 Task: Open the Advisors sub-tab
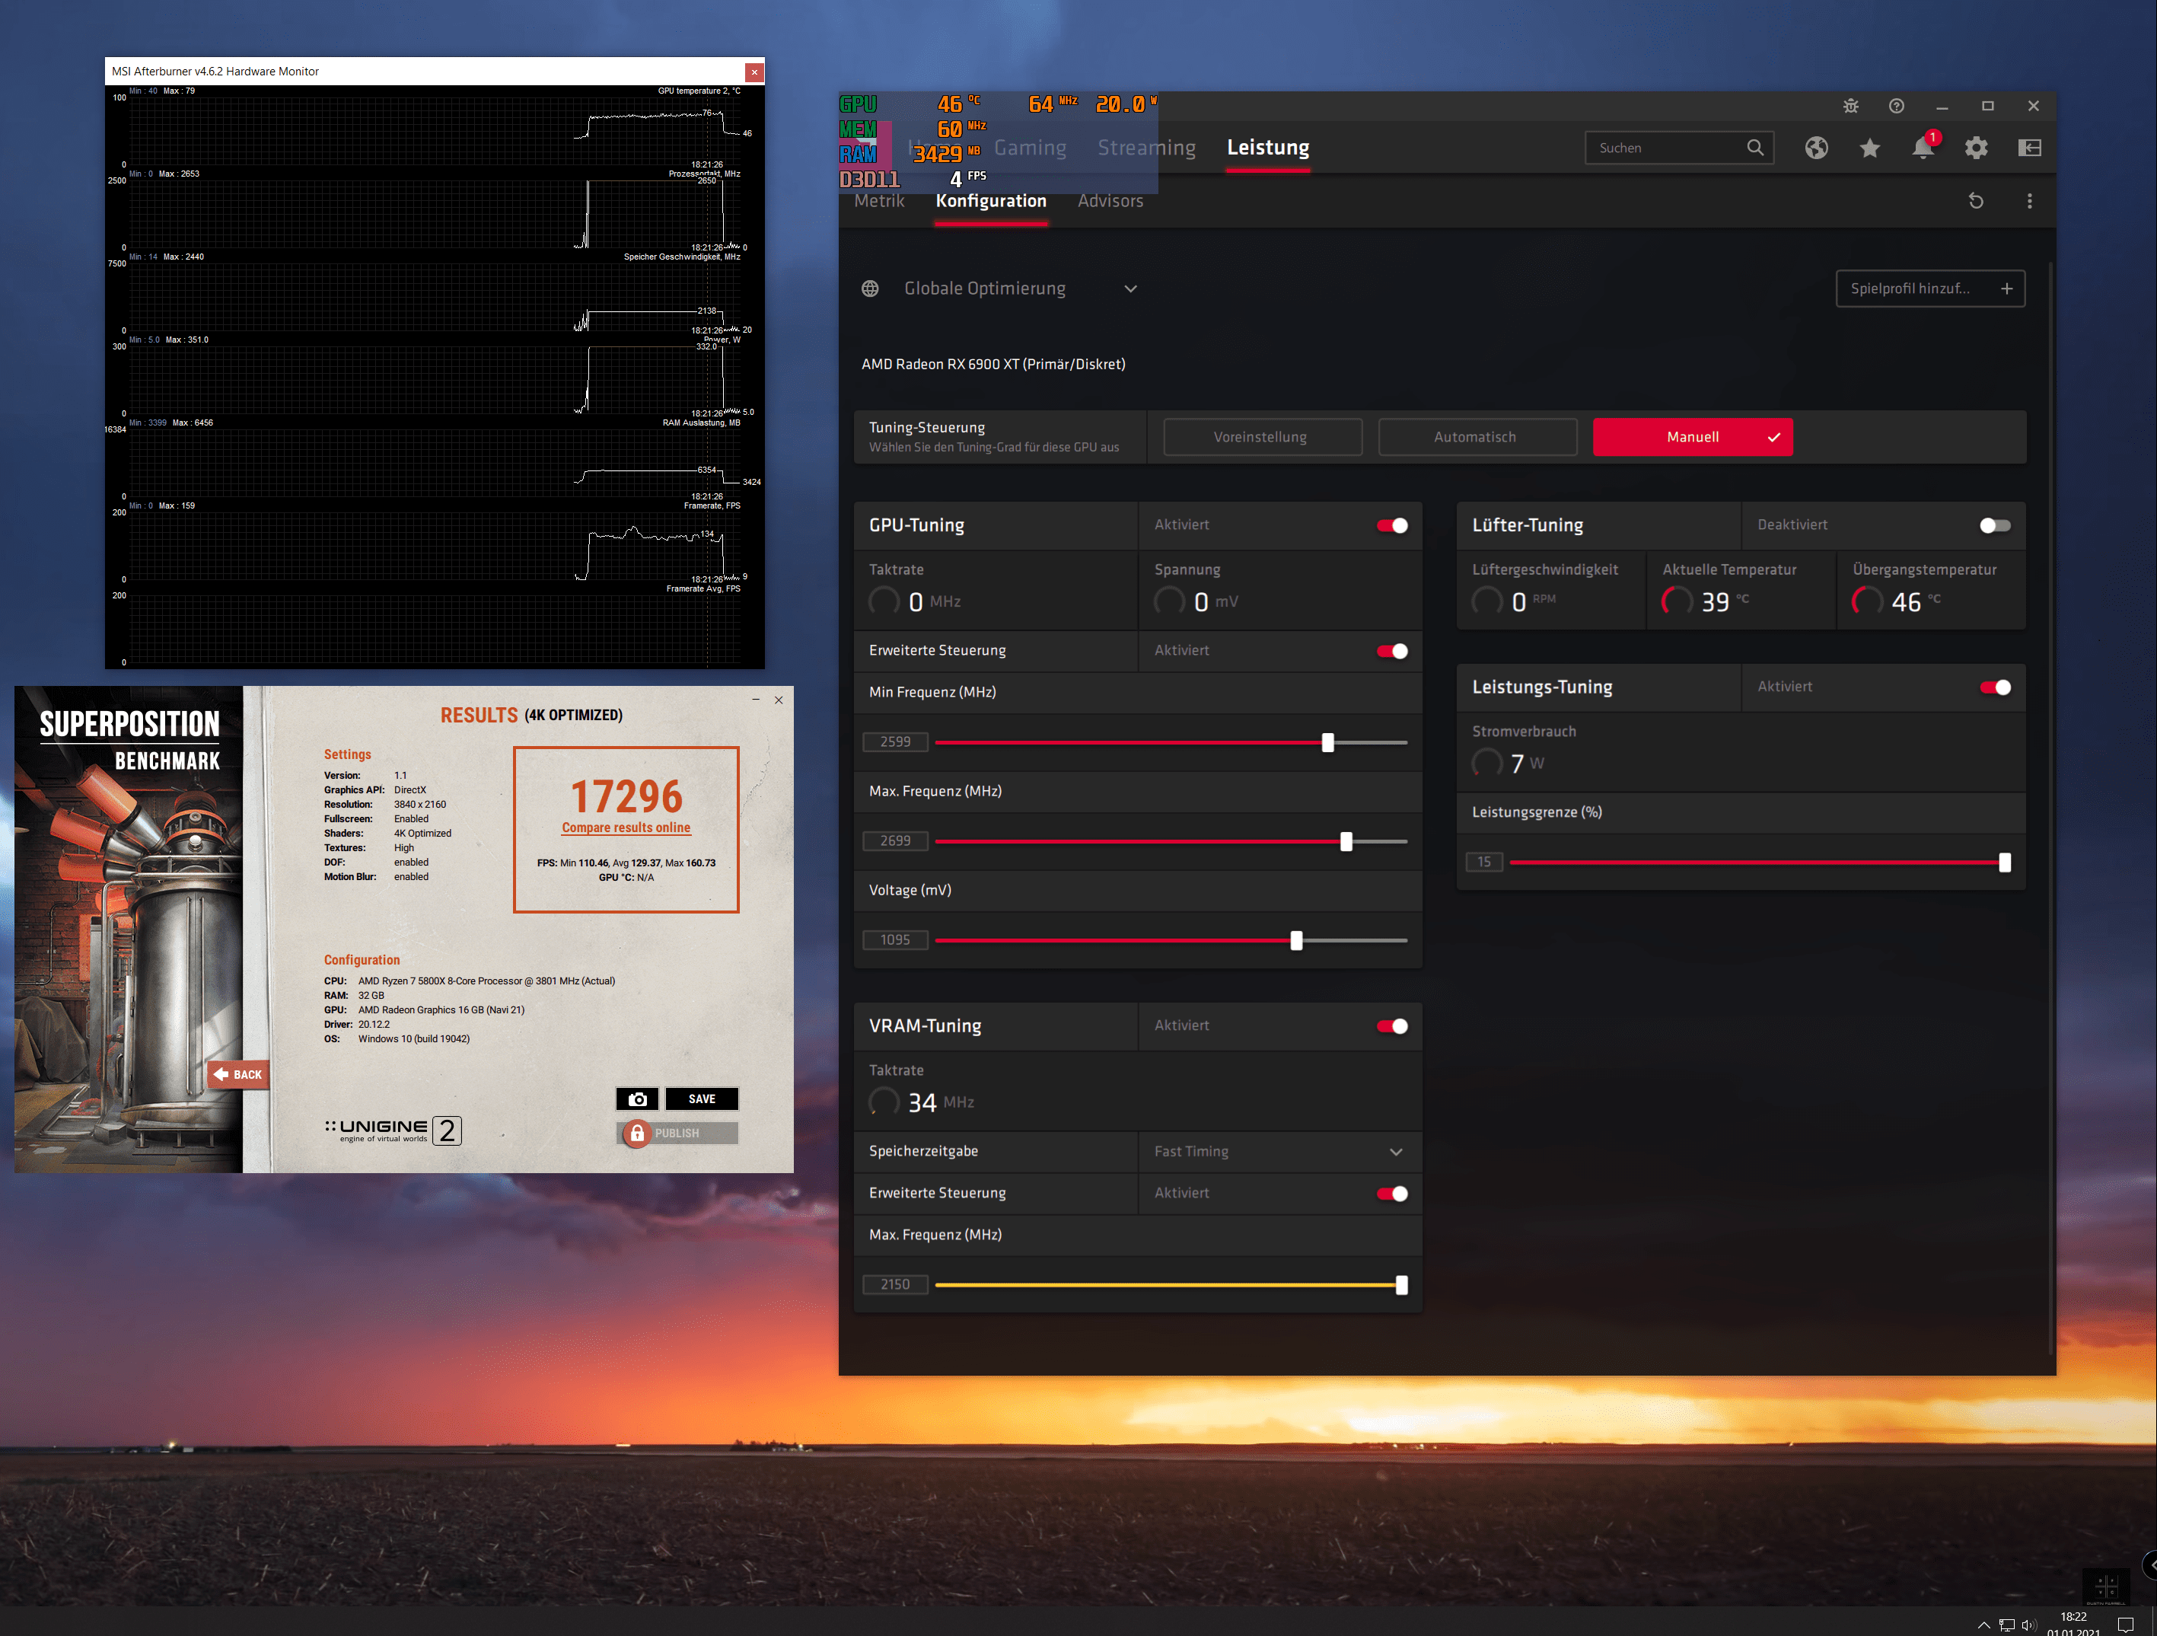1110,201
